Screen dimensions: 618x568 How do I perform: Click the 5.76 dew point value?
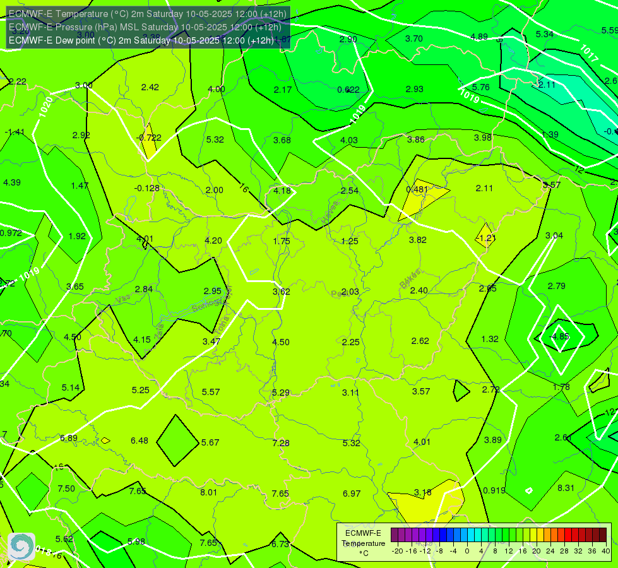[481, 87]
